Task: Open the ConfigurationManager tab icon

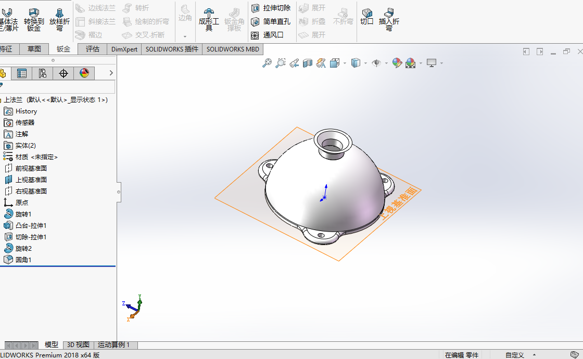Action: click(42, 73)
